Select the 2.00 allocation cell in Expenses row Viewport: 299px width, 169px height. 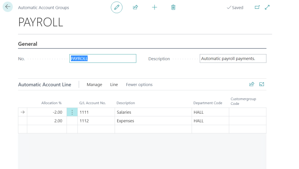[x=47, y=121]
